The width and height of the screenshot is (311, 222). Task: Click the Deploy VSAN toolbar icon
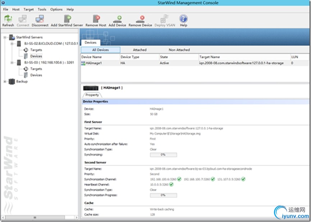(x=165, y=19)
